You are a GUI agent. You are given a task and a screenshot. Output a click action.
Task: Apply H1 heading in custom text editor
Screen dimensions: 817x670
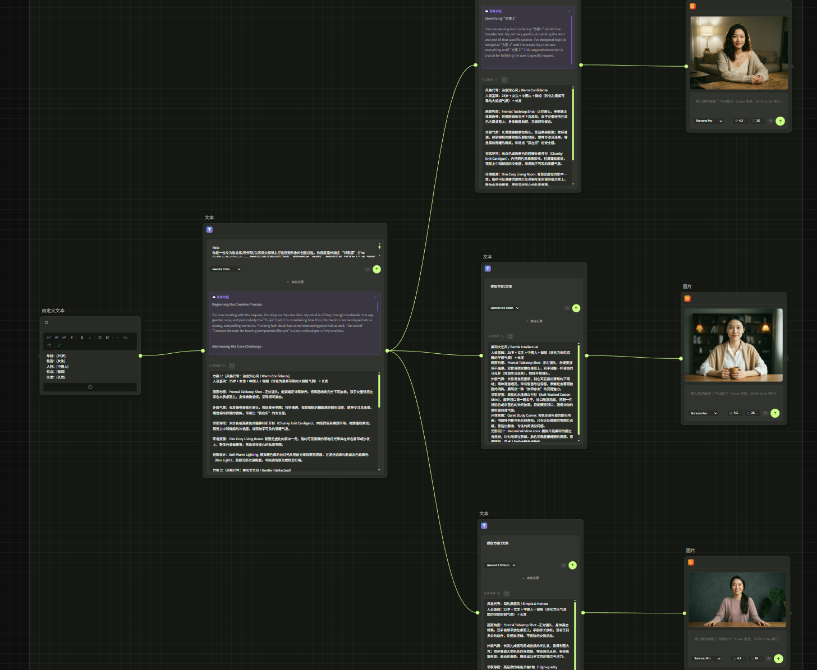click(x=49, y=338)
